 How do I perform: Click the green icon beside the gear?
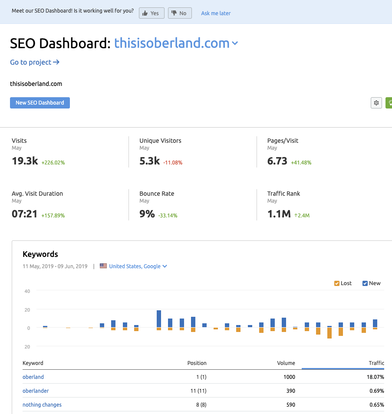pos(389,103)
